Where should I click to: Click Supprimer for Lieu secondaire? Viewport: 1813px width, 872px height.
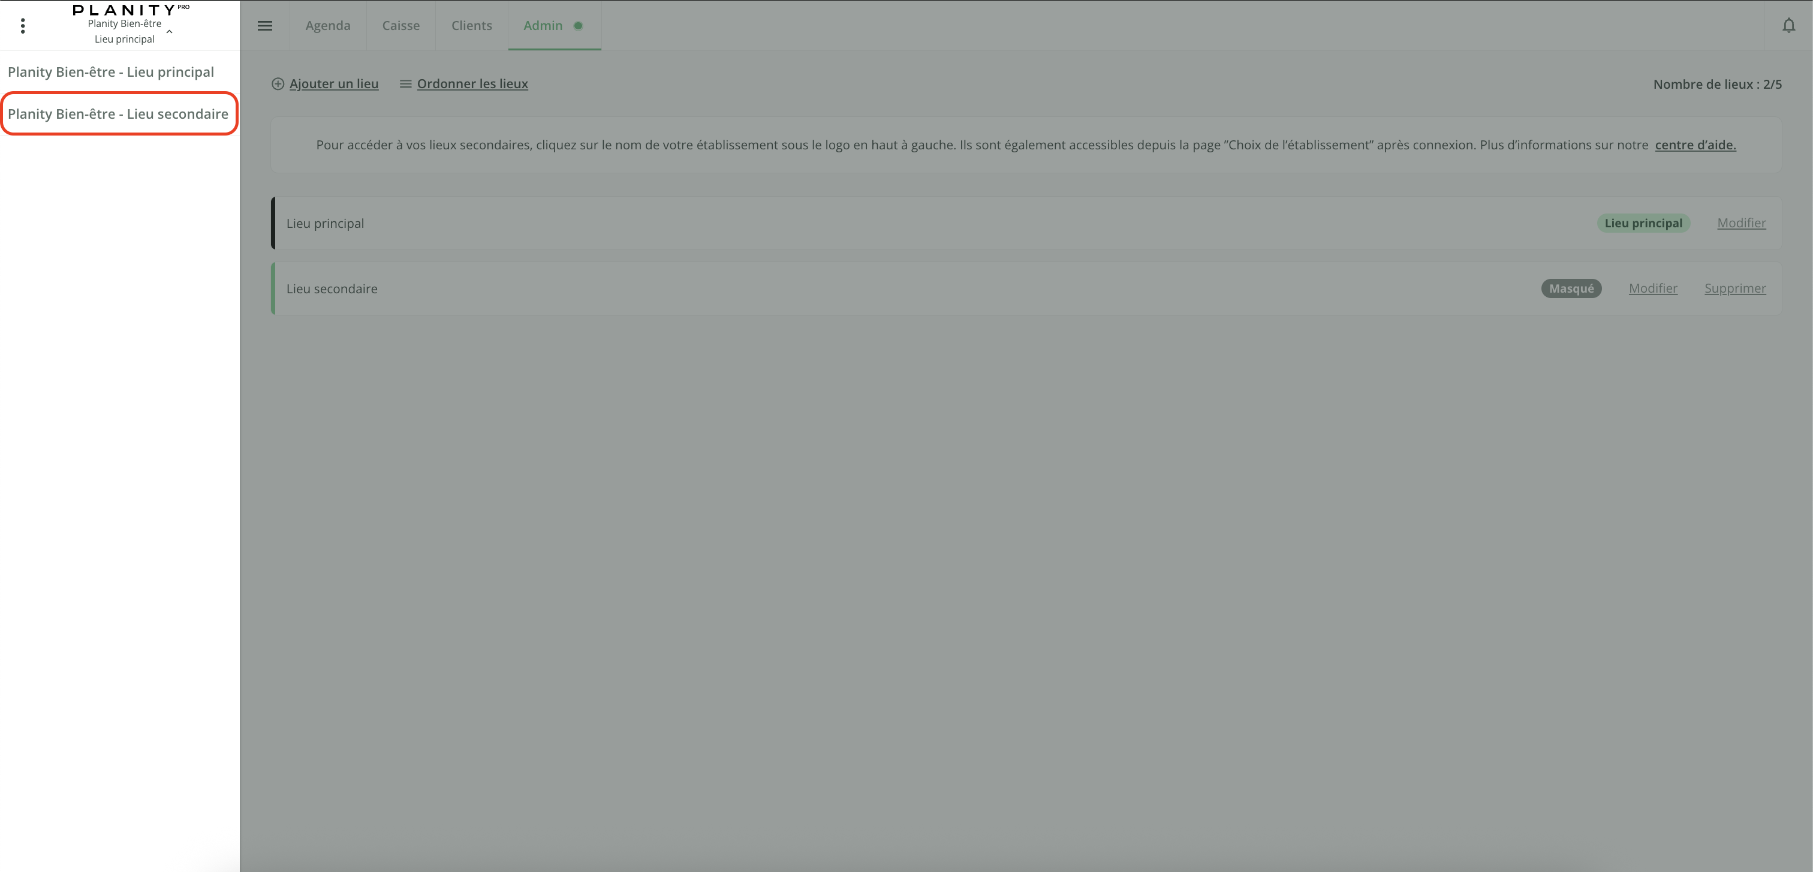click(x=1735, y=288)
